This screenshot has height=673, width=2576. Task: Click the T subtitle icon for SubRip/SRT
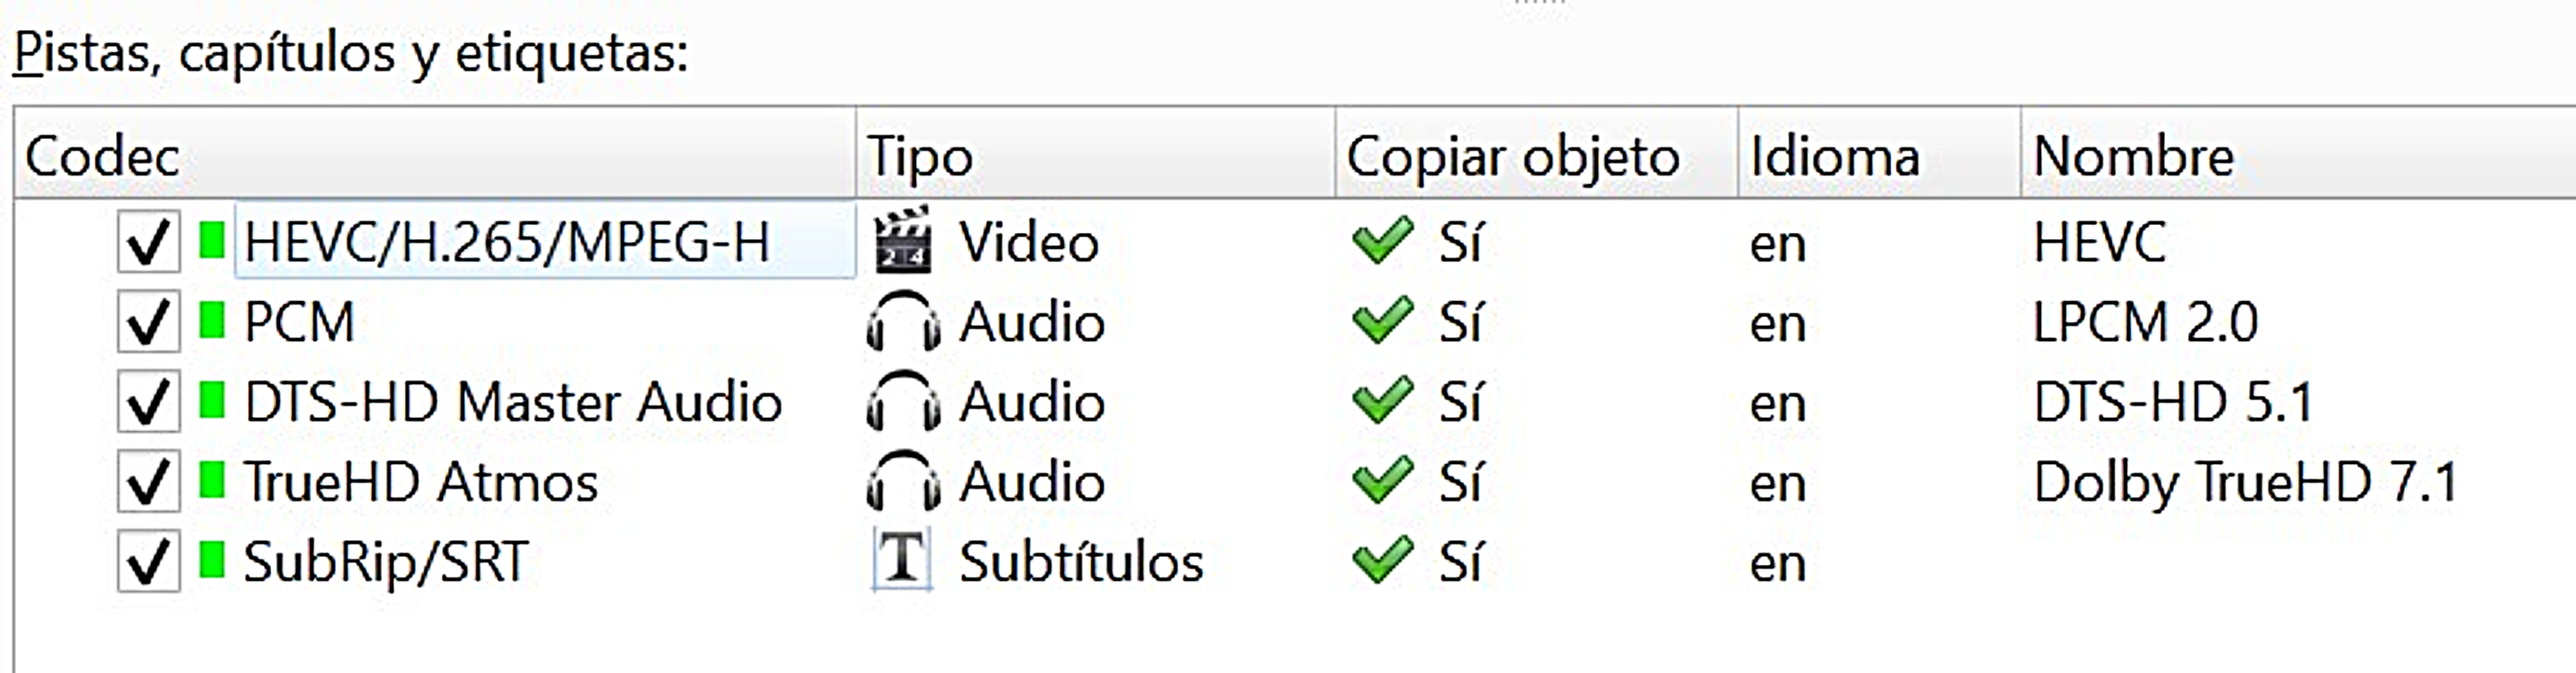click(x=903, y=559)
